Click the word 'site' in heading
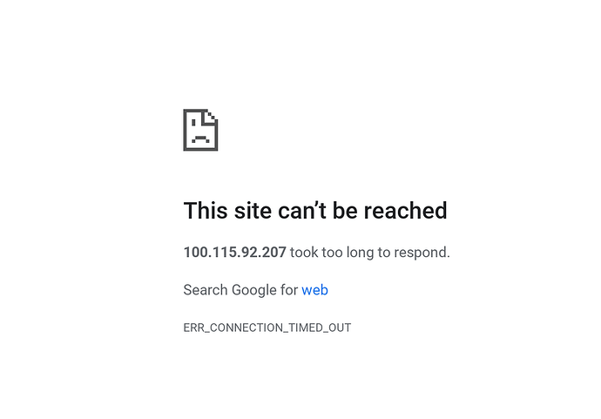 (253, 211)
